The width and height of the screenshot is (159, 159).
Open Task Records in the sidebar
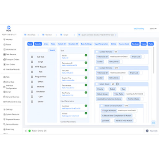pyautogui.click(x=10, y=54)
